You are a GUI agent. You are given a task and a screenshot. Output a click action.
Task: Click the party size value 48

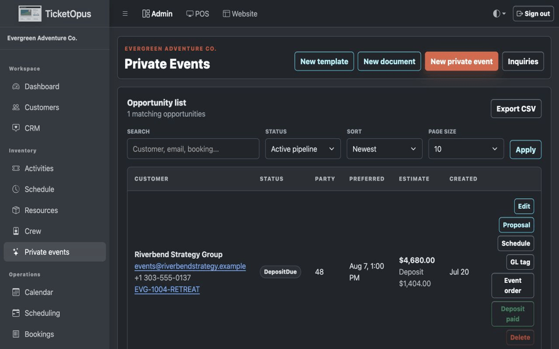(x=319, y=272)
